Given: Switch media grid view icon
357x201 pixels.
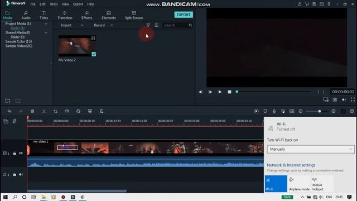Looking at the screenshot, I should [x=157, y=25].
